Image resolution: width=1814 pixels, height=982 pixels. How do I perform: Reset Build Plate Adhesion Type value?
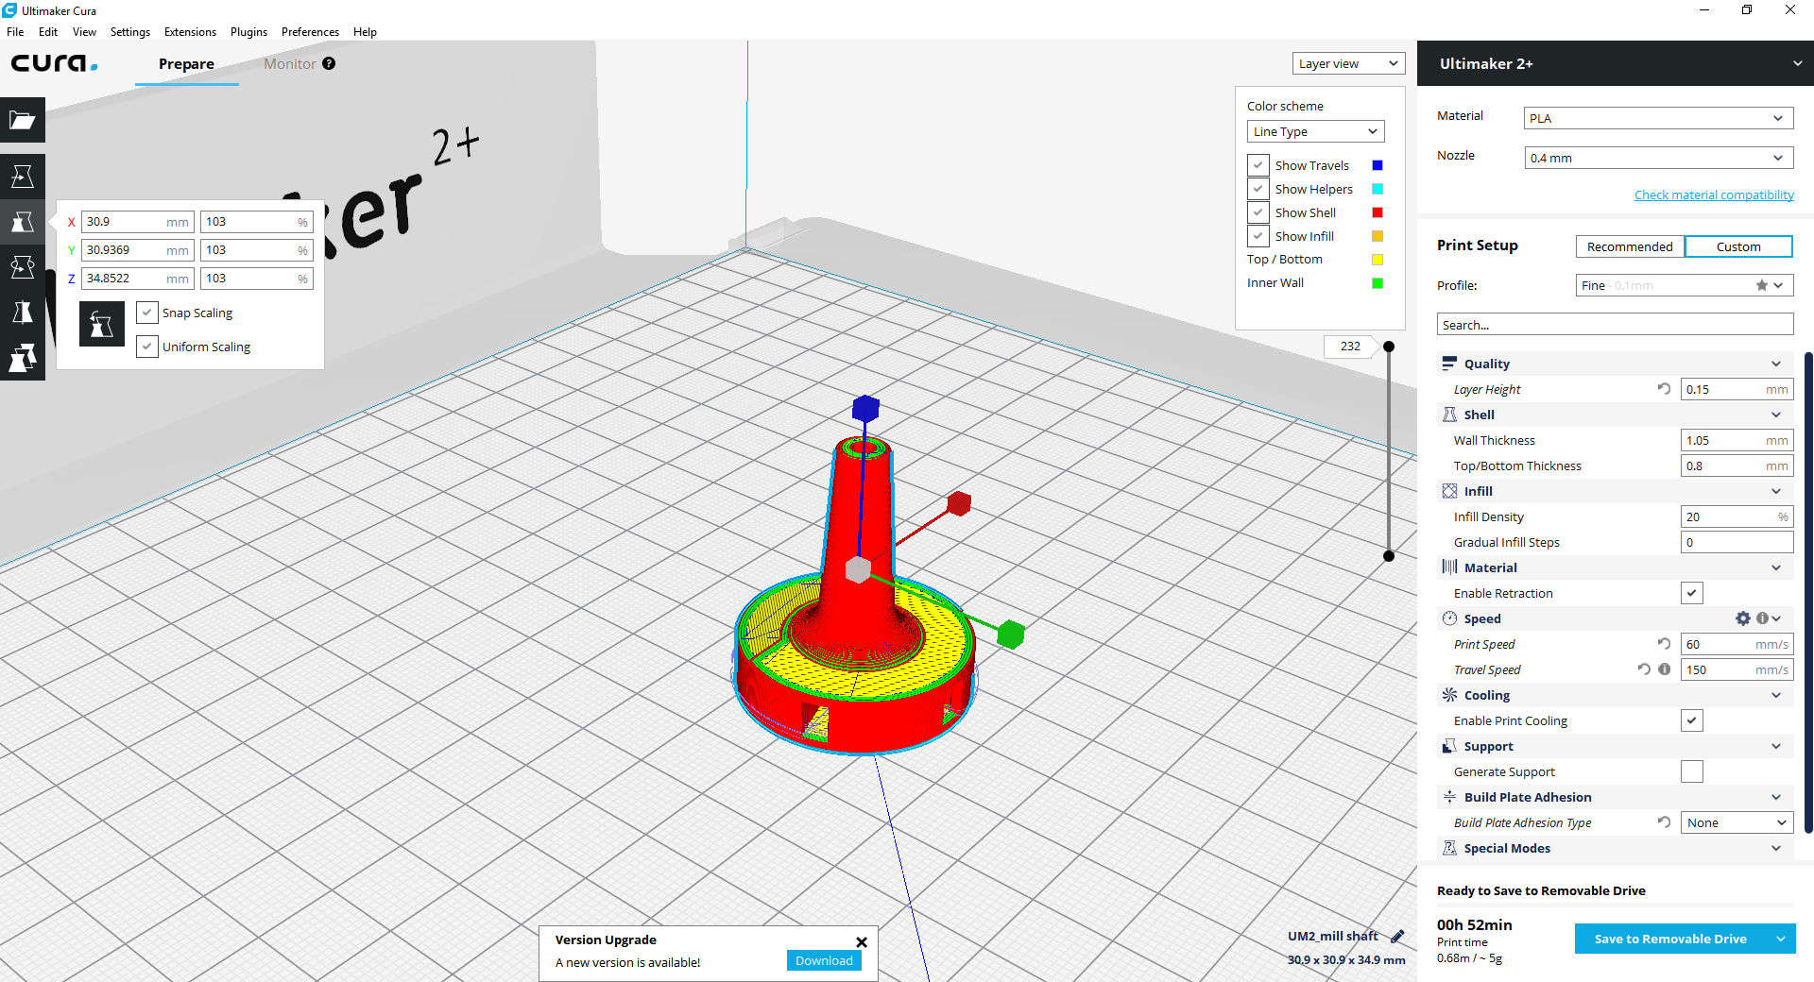coord(1664,822)
